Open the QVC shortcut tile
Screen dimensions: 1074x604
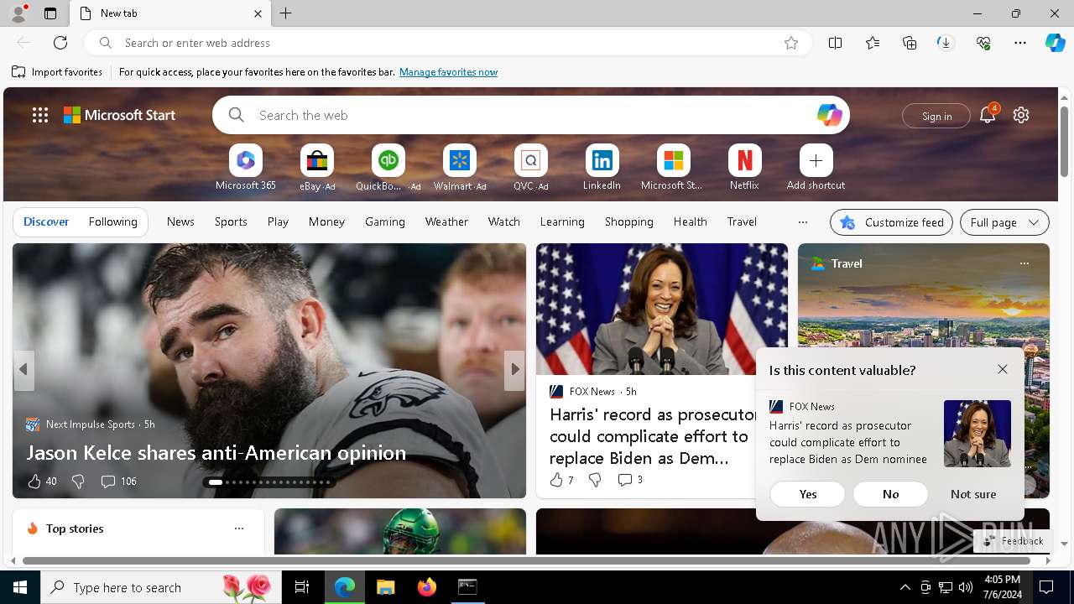530,168
